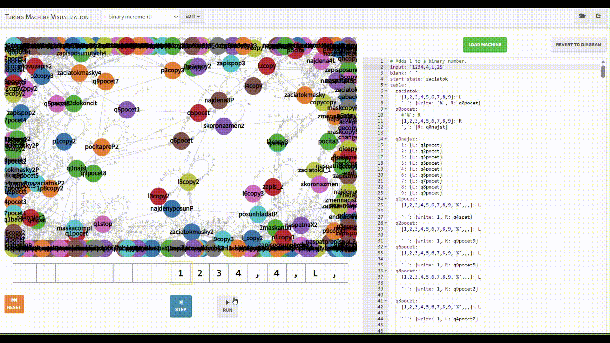Select the tape cell containing 4
The width and height of the screenshot is (610, 343).
click(238, 273)
